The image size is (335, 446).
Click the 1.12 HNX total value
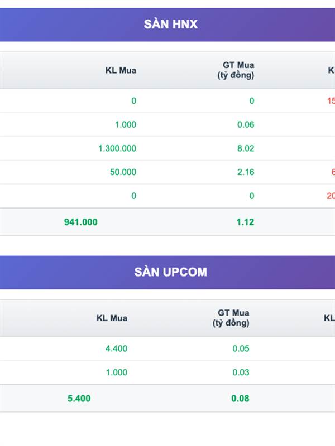pyautogui.click(x=245, y=222)
